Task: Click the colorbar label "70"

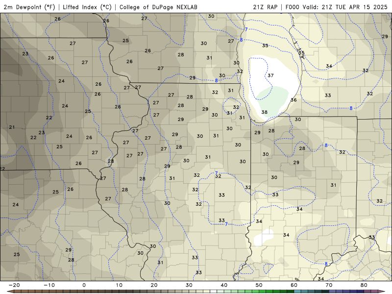Action: (329, 285)
